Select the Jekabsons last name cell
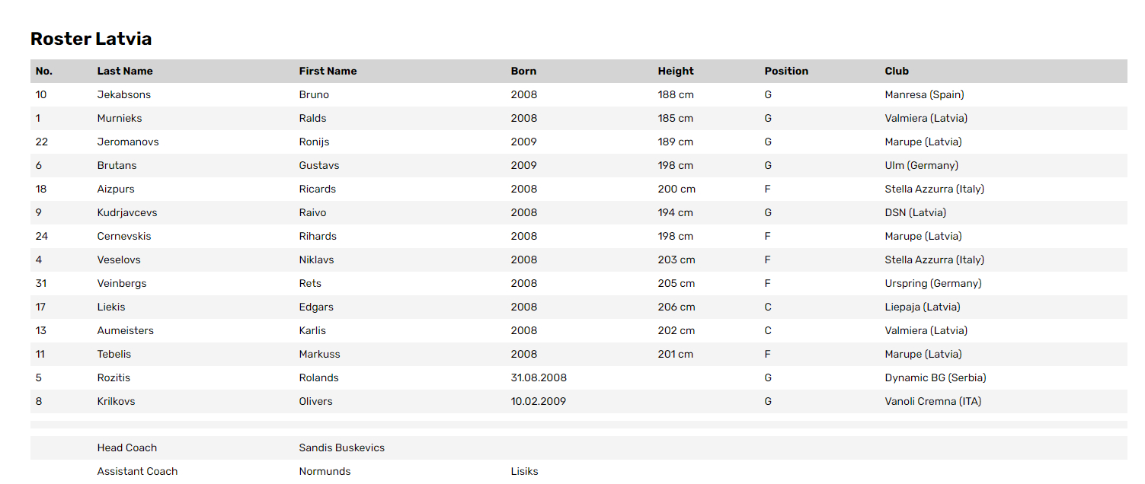Image resolution: width=1145 pixels, height=484 pixels. click(124, 94)
